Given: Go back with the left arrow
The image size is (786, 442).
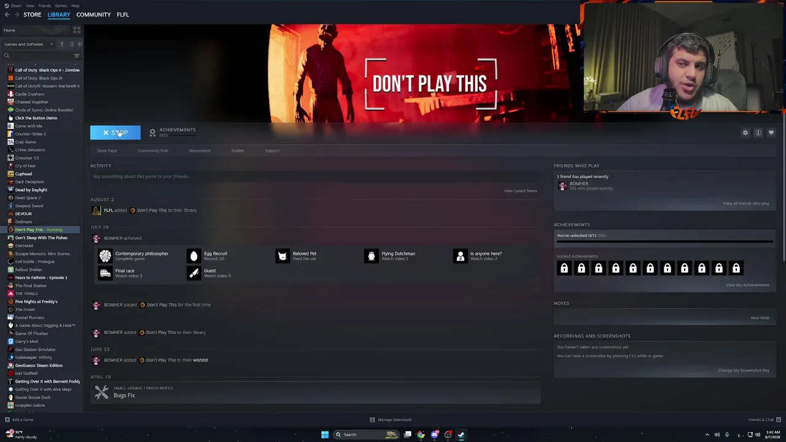Looking at the screenshot, I should 7,15.
